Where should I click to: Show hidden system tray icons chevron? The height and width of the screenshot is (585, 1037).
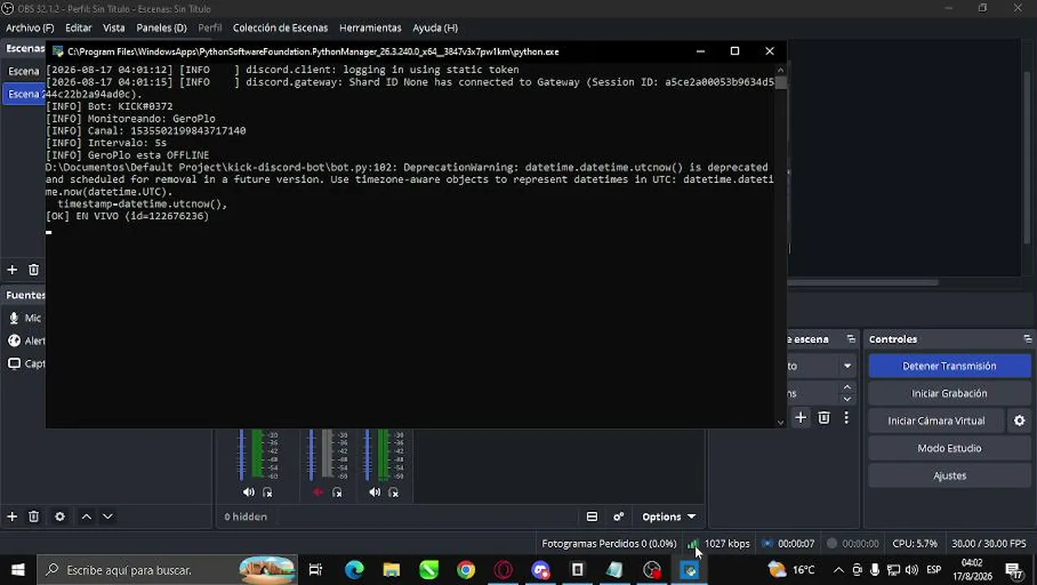tap(838, 570)
